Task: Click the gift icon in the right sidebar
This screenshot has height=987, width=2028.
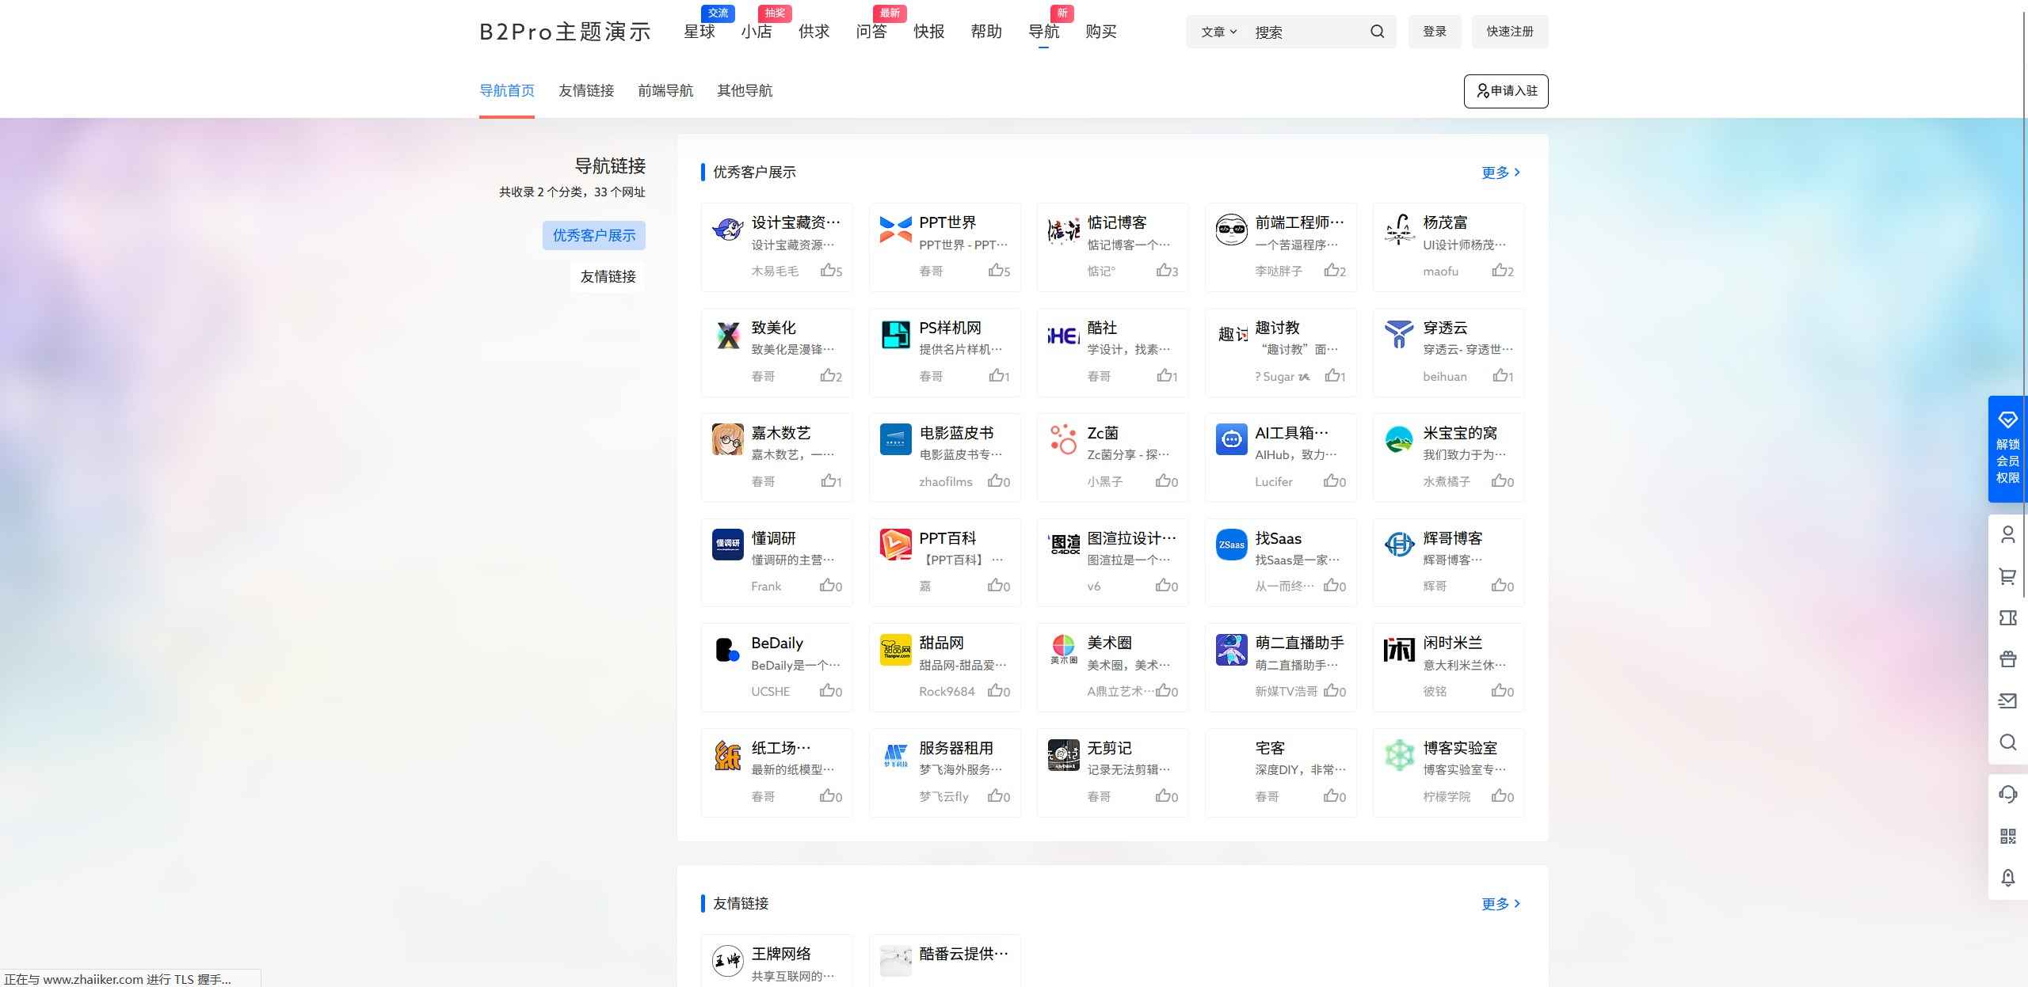Action: click(2008, 658)
